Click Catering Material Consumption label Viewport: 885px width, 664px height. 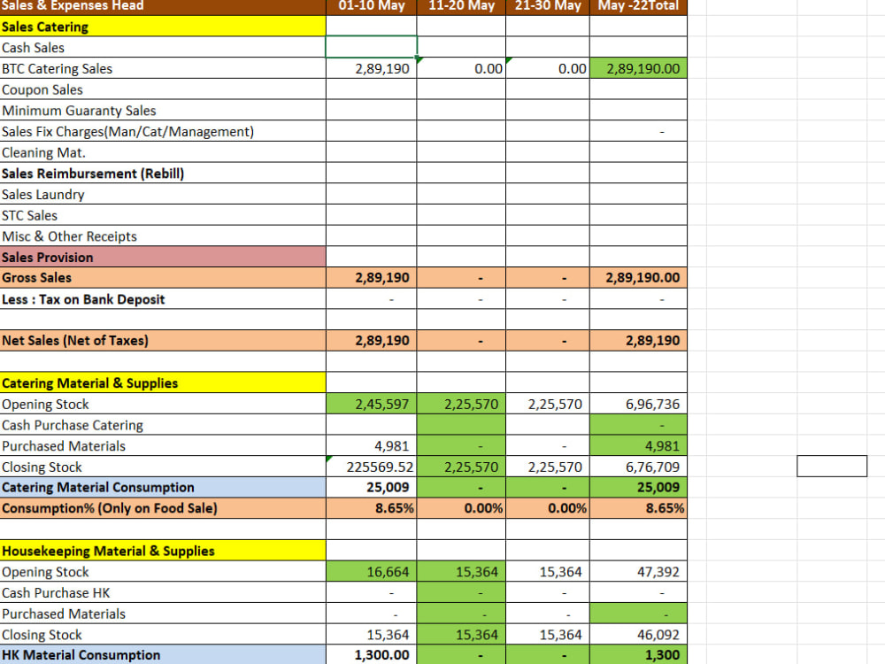[98, 487]
